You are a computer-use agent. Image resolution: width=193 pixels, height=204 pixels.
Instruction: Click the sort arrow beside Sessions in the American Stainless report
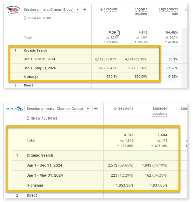[101, 9]
